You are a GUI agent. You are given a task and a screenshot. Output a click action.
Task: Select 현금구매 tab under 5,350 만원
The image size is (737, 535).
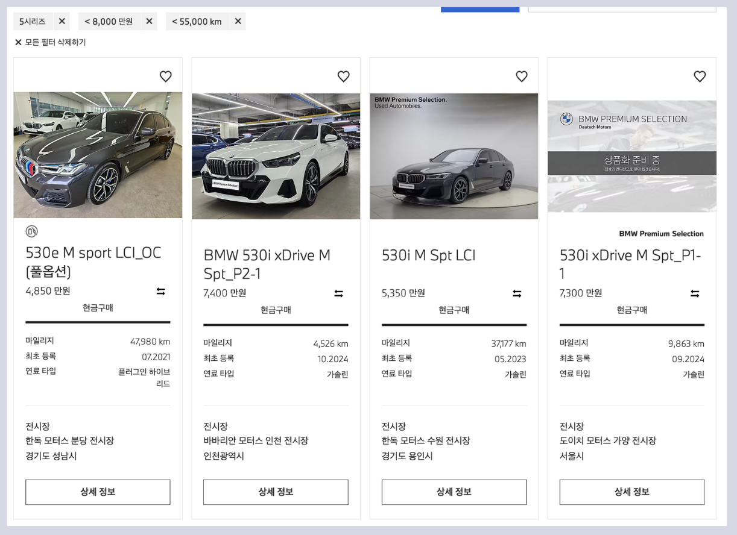454,310
